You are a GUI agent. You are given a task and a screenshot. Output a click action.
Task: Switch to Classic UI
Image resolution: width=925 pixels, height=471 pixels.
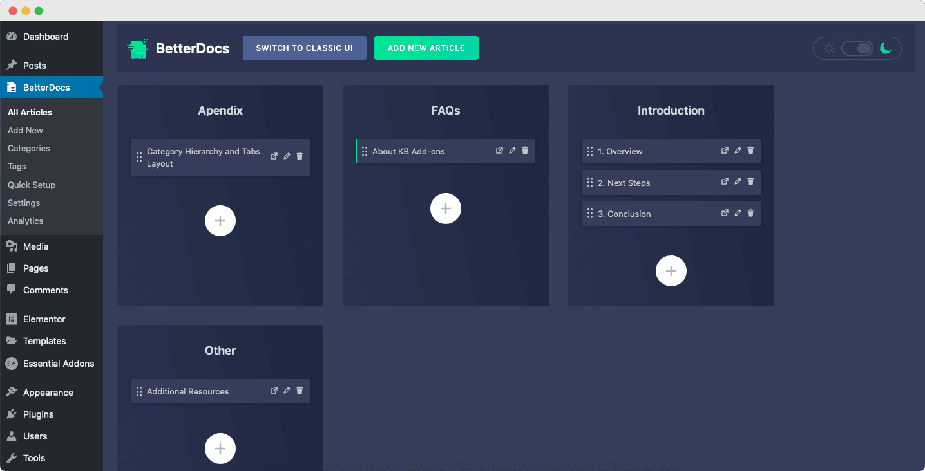point(305,48)
